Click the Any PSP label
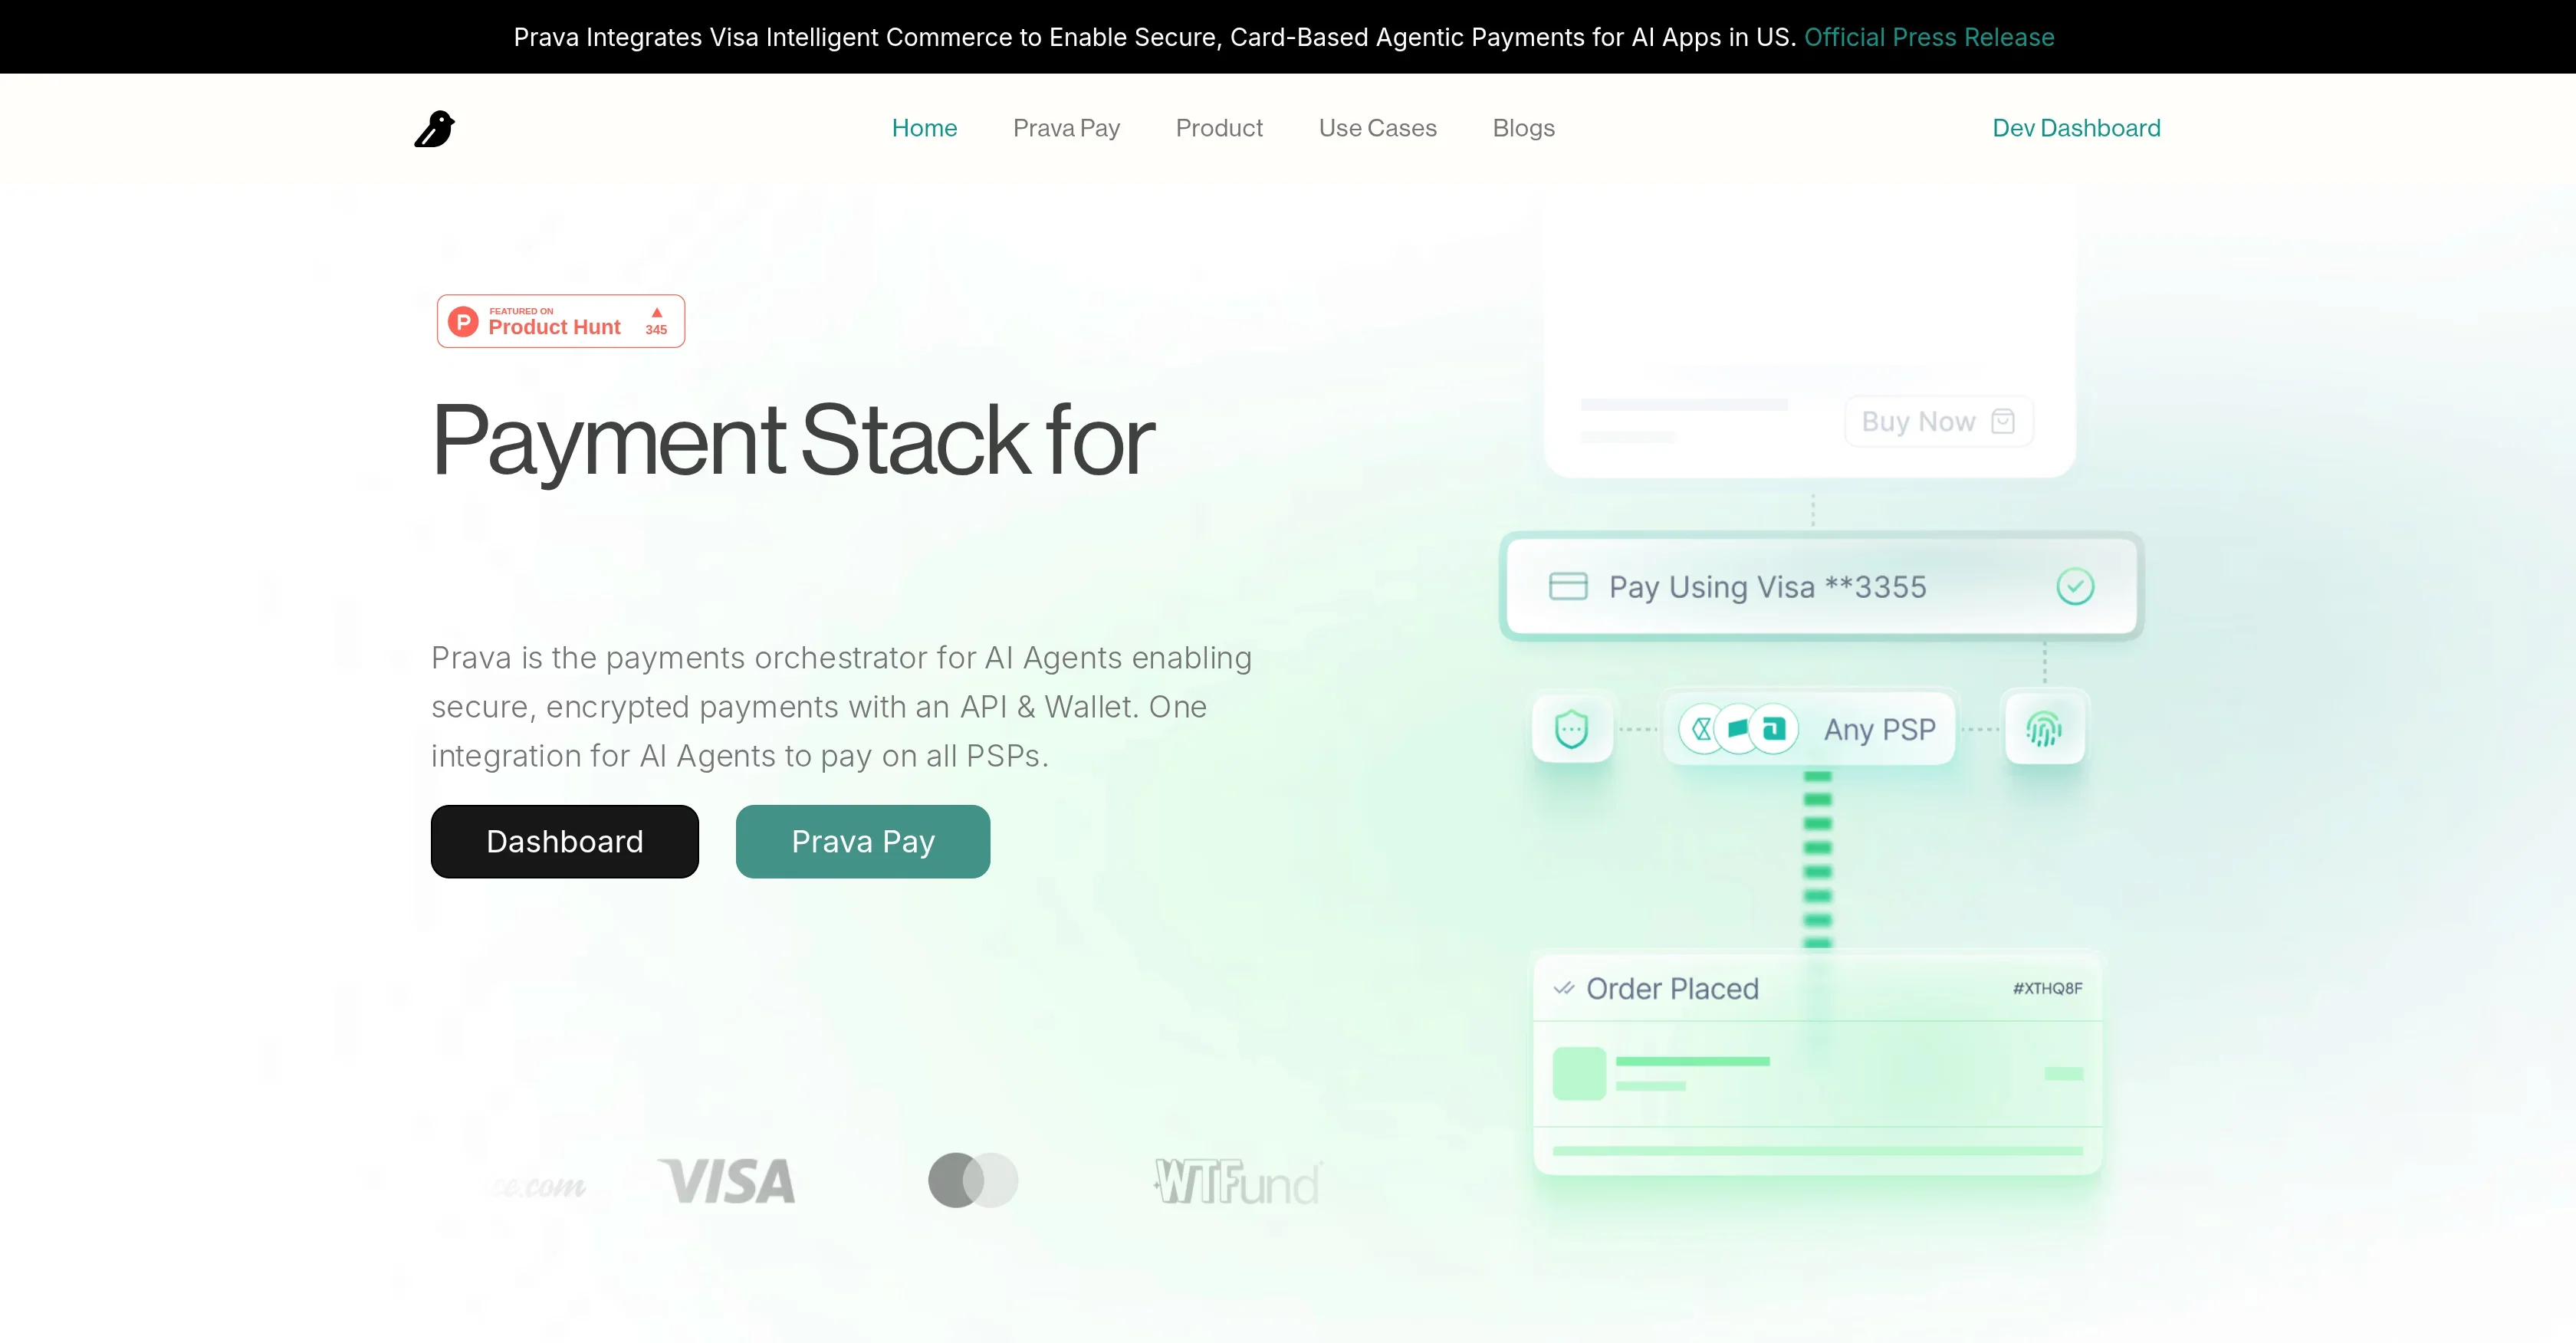Screen dimensions: 2576x1343 coord(1880,730)
